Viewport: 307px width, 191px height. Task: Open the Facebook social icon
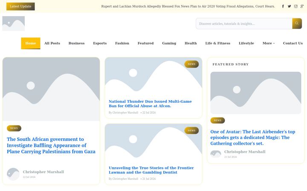[283, 6]
